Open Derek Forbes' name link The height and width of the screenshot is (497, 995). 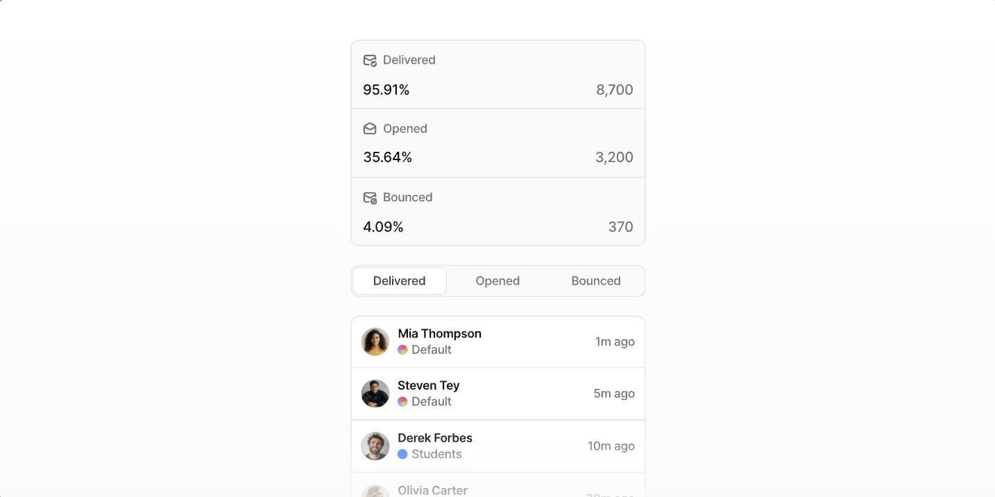pos(435,438)
